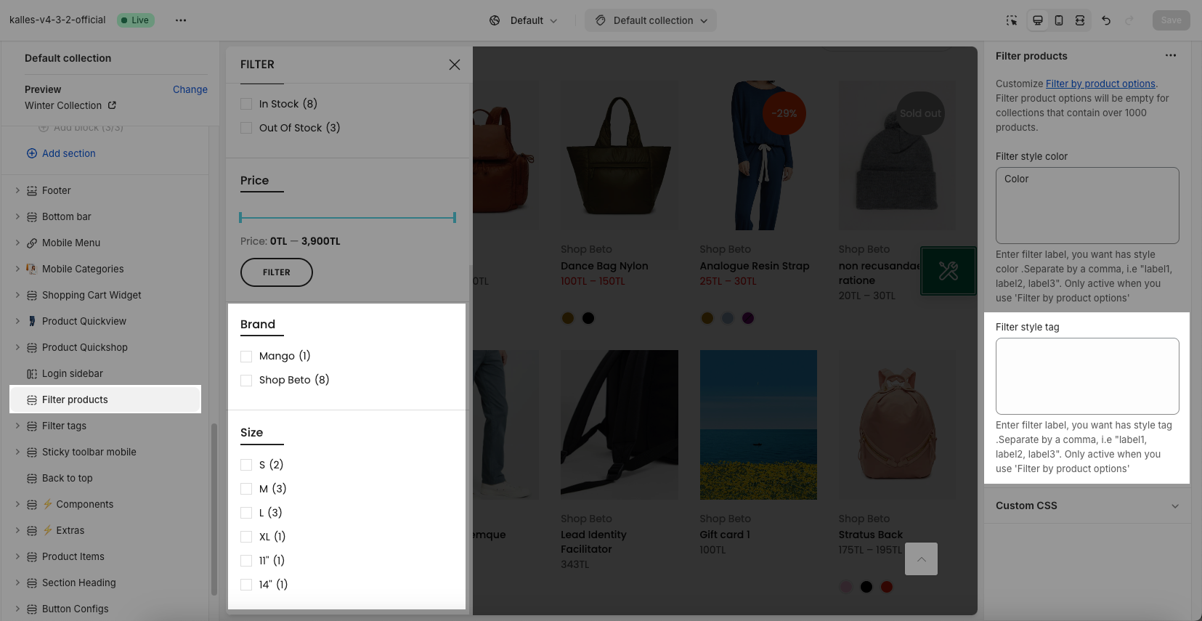
Task: Click the Mobile Categories icon
Action: [x=32, y=269]
